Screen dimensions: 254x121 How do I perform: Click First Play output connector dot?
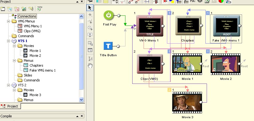click(119, 16)
